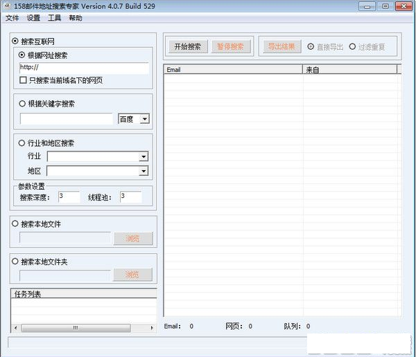Click the 暂停搜索 button
The image size is (416, 357).
pyautogui.click(x=228, y=46)
